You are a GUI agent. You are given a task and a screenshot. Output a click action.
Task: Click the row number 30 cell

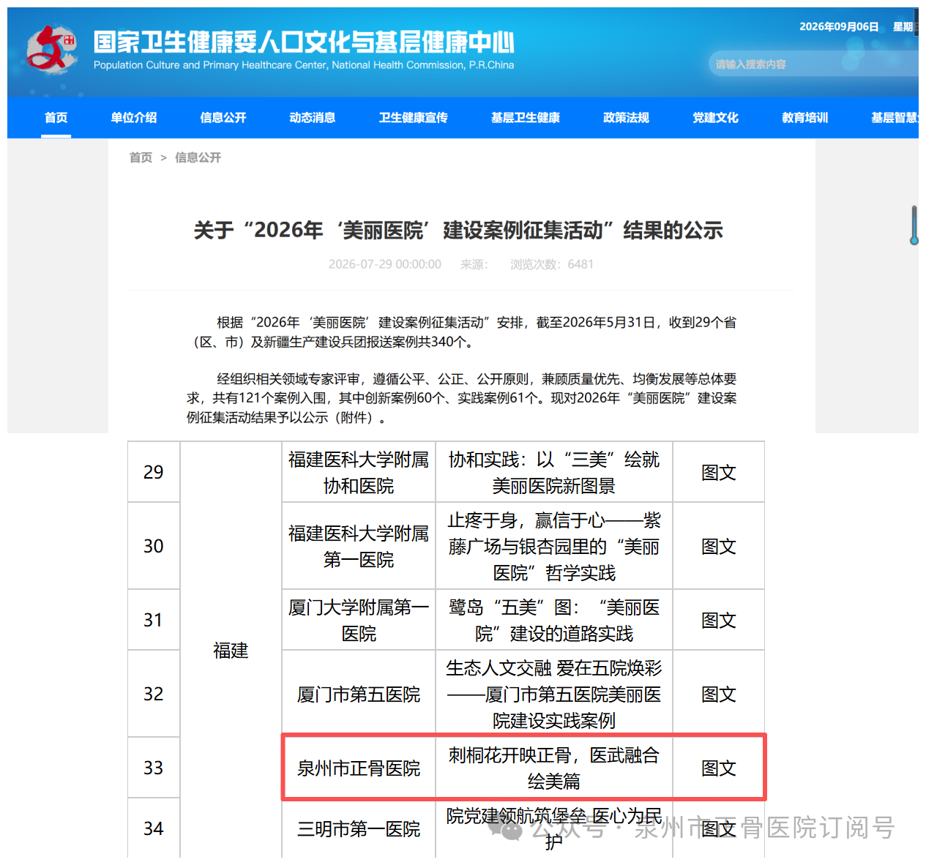tap(154, 546)
